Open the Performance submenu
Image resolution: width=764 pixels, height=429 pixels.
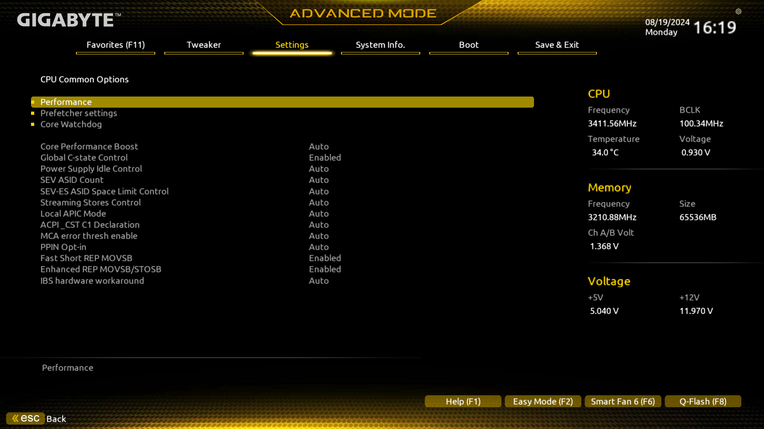click(66, 102)
